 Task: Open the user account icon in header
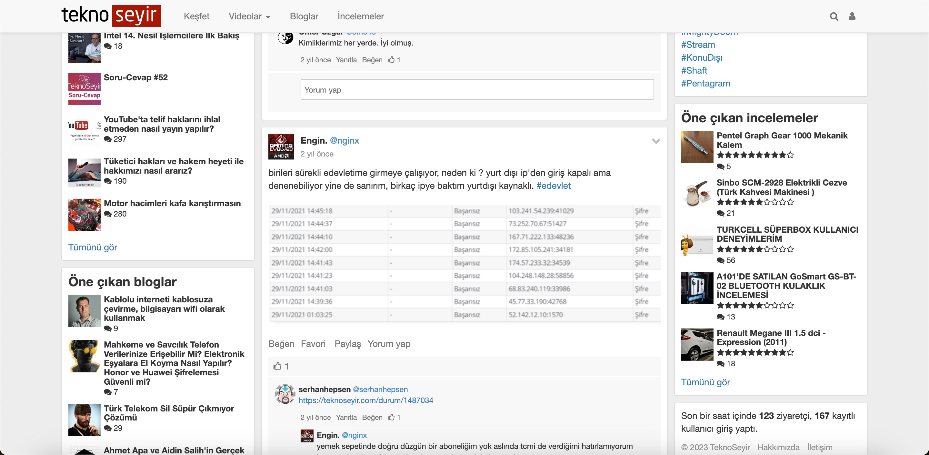tap(852, 16)
